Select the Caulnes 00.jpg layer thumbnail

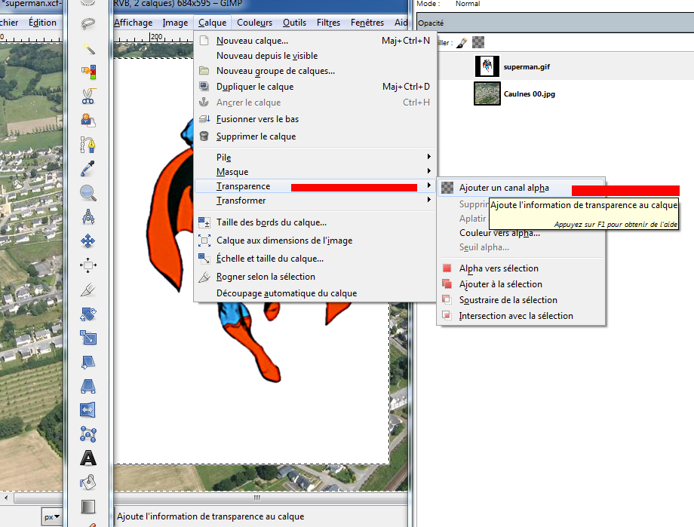click(487, 93)
